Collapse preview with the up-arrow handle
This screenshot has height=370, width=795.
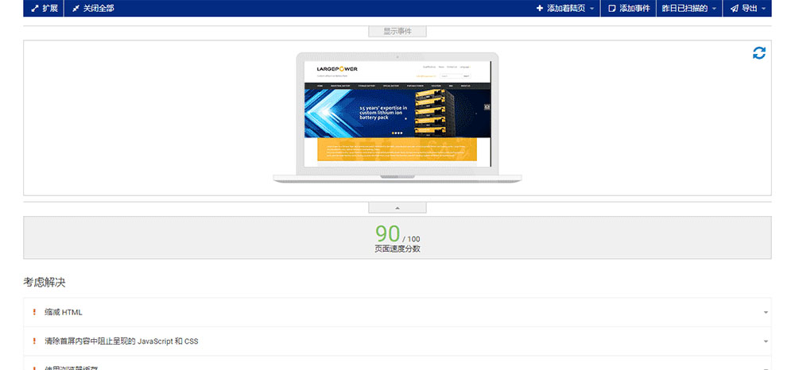point(397,208)
